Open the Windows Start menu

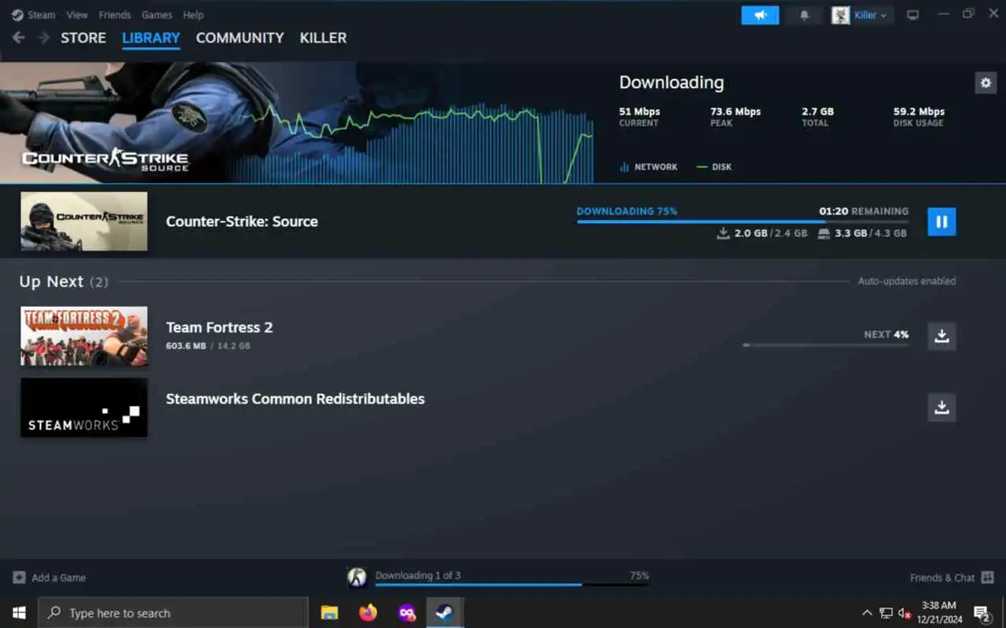[x=19, y=613]
